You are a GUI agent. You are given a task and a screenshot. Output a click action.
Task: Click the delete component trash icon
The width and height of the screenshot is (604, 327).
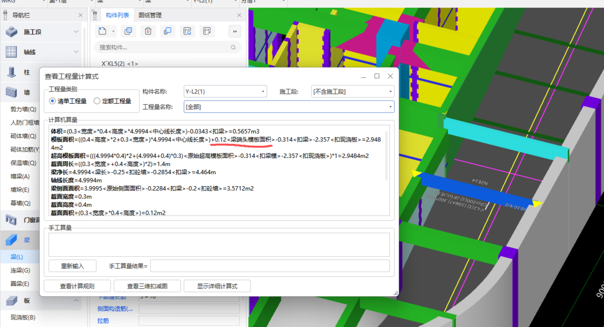coord(148,31)
